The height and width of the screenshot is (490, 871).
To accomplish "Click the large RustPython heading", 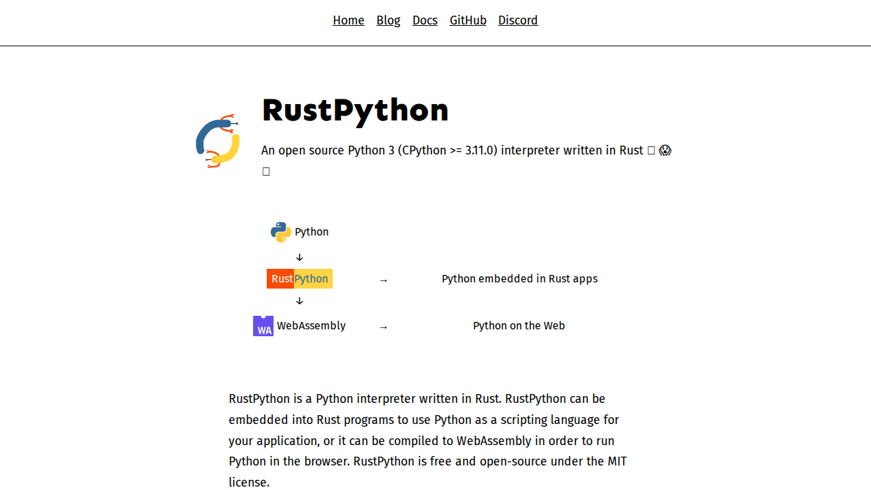I will [x=355, y=110].
